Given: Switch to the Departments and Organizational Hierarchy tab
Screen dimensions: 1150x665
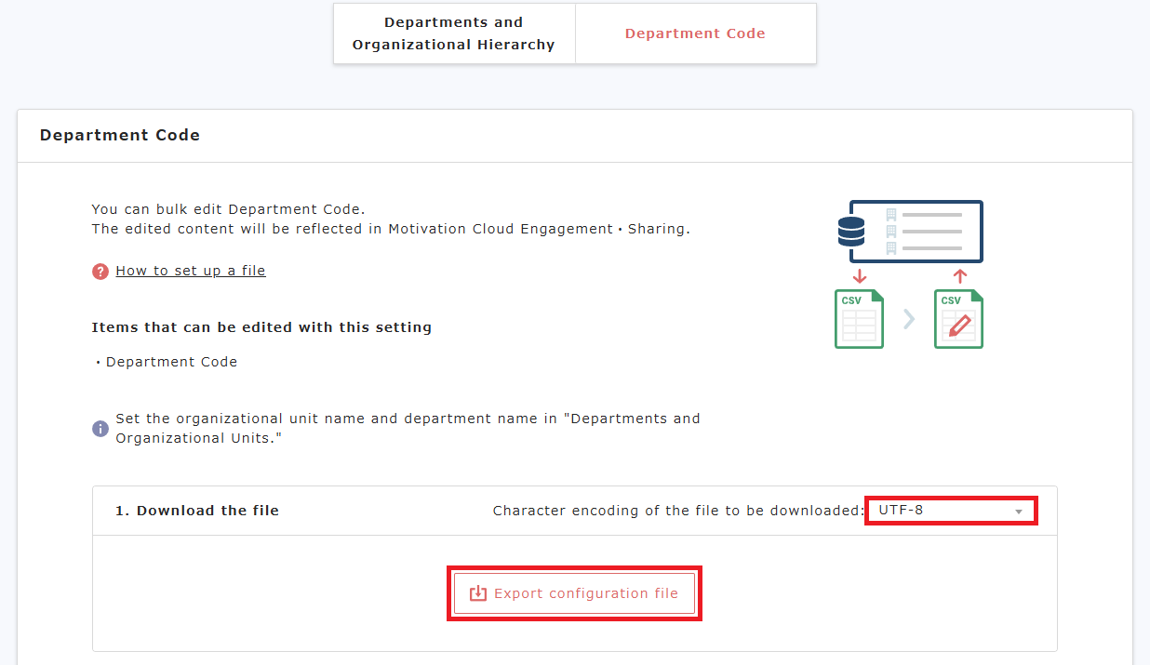Looking at the screenshot, I should pyautogui.click(x=453, y=33).
